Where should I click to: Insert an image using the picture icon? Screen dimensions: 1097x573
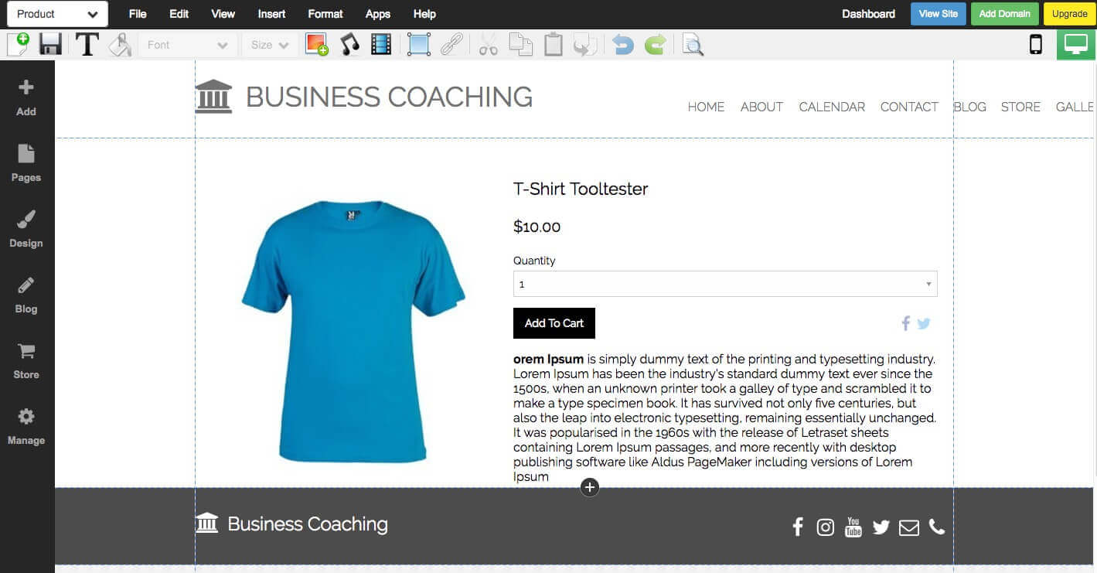pos(316,44)
